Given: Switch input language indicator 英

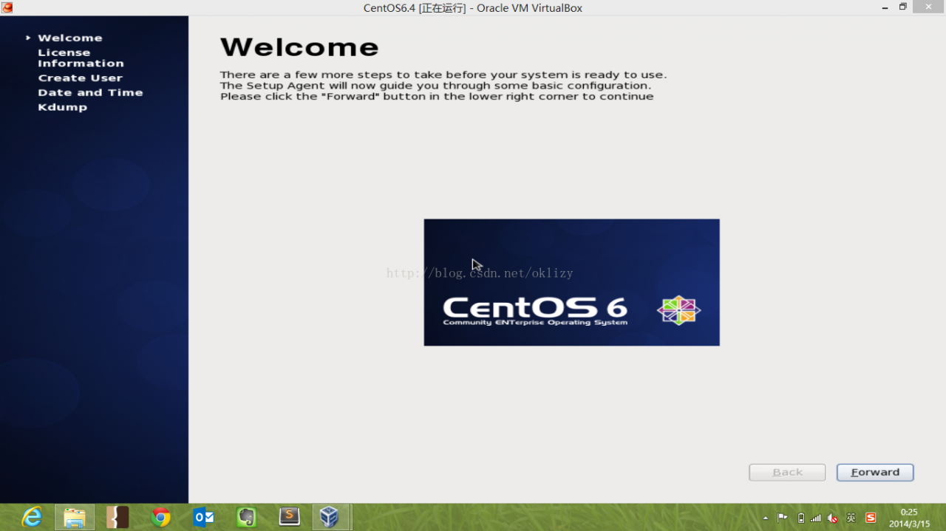Looking at the screenshot, I should 851,518.
